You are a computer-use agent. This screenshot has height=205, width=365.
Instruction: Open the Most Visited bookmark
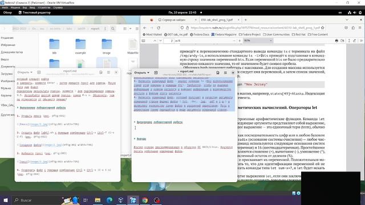pos(152,34)
